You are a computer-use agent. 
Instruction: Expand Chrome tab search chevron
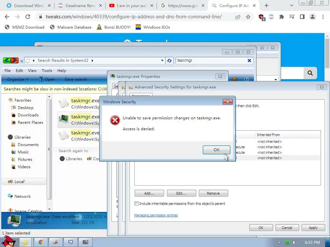pyautogui.click(x=291, y=6)
